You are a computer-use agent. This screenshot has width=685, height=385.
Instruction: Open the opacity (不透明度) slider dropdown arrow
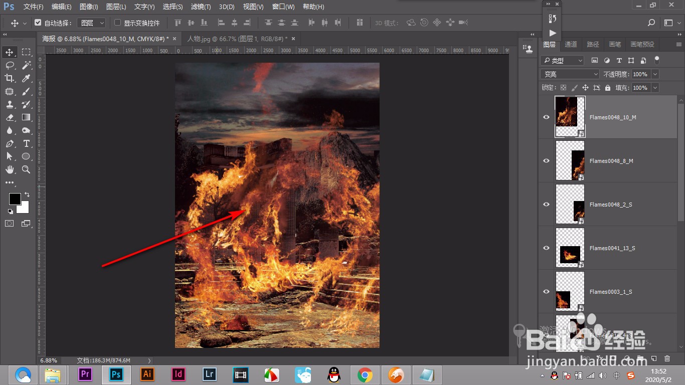(655, 74)
